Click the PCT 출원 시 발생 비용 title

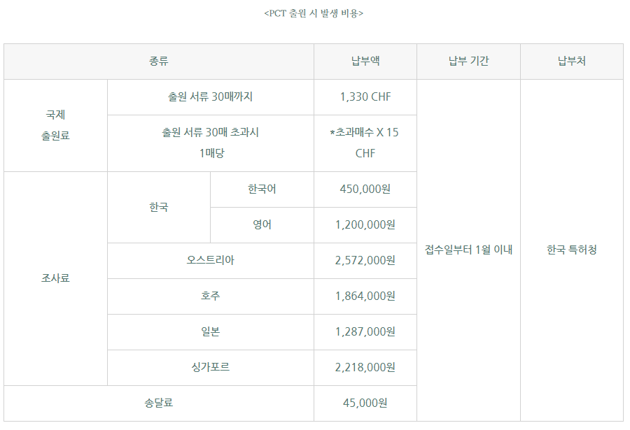314,13
